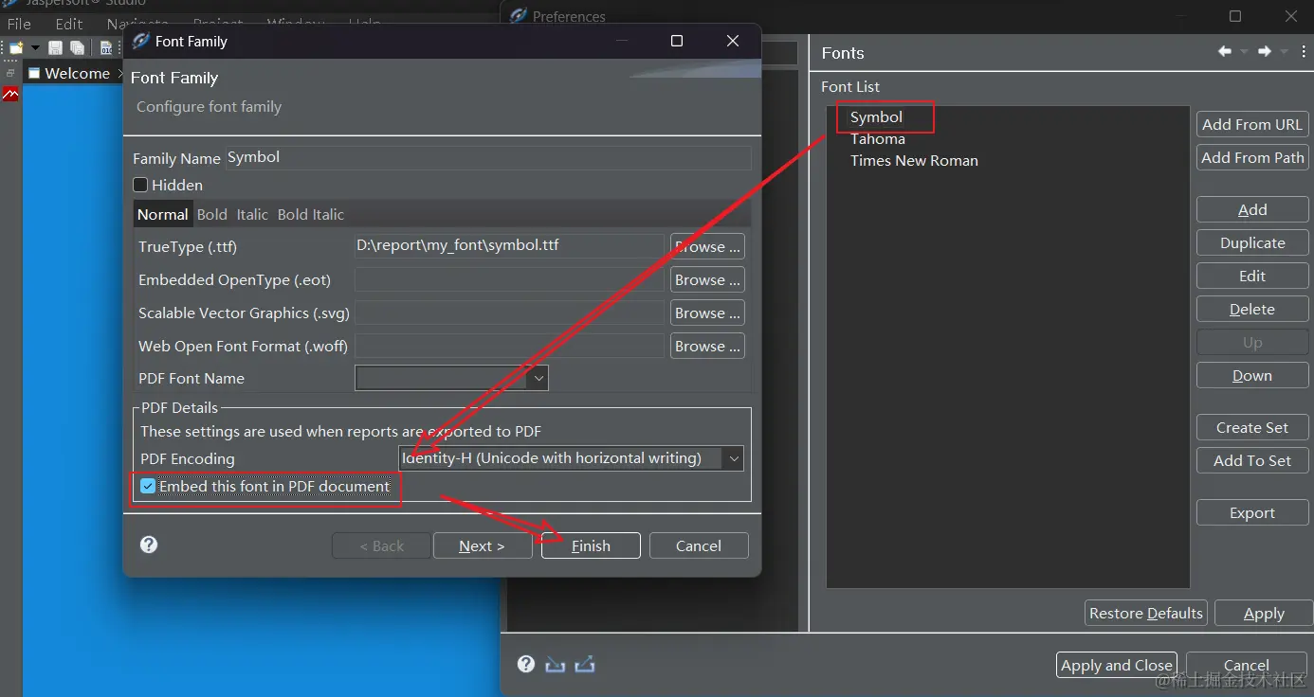Switch to the Bold Italic tab
Image resolution: width=1314 pixels, height=697 pixels.
(311, 214)
